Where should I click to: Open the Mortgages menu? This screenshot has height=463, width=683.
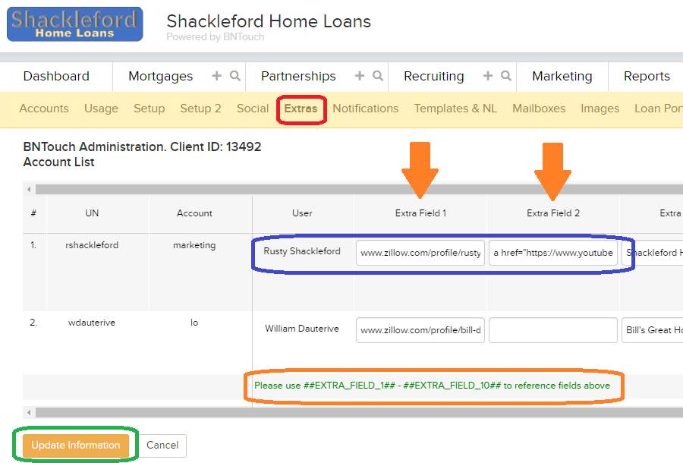point(160,76)
